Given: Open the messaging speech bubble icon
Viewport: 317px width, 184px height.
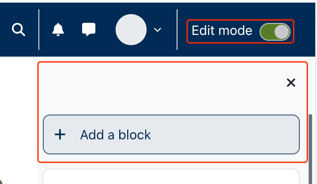Looking at the screenshot, I should 89,30.
